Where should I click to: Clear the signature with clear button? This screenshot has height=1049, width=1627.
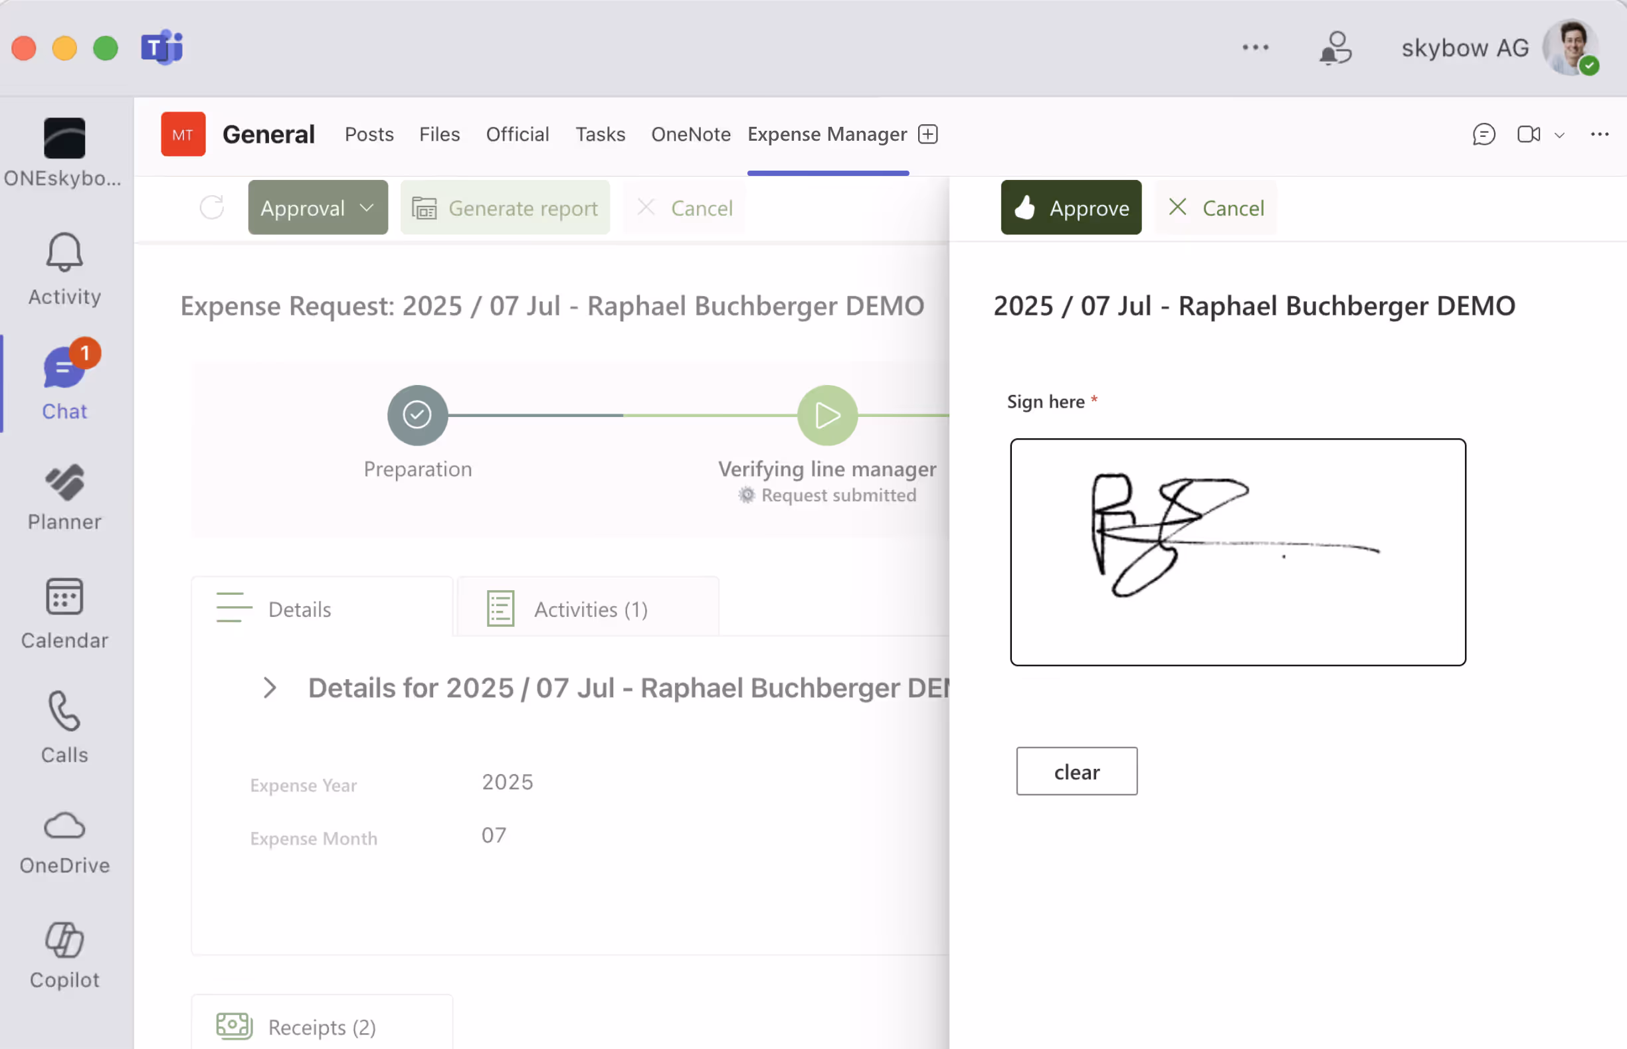point(1076,771)
